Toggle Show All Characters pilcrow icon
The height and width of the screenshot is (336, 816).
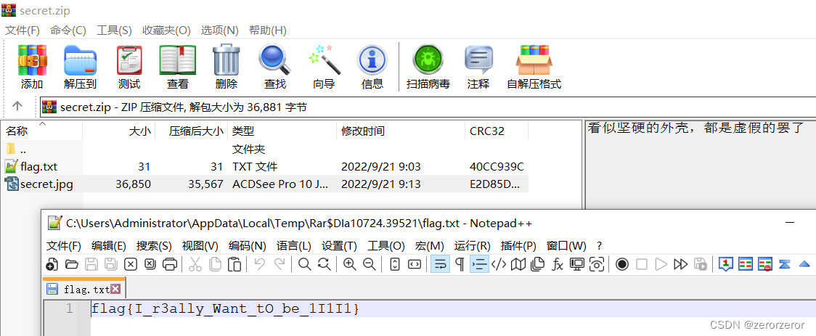tap(460, 264)
